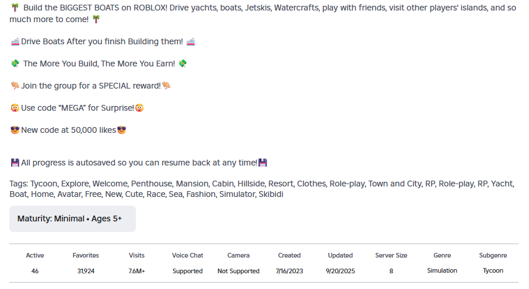Click the floppy disk emoji after 'any time!'
This screenshot has width=529, height=289.
click(262, 163)
